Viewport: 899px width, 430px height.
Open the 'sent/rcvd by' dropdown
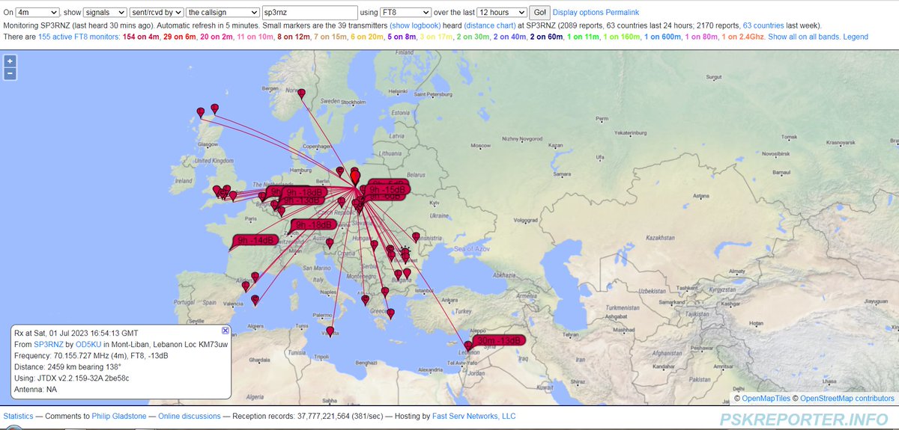[x=157, y=13]
